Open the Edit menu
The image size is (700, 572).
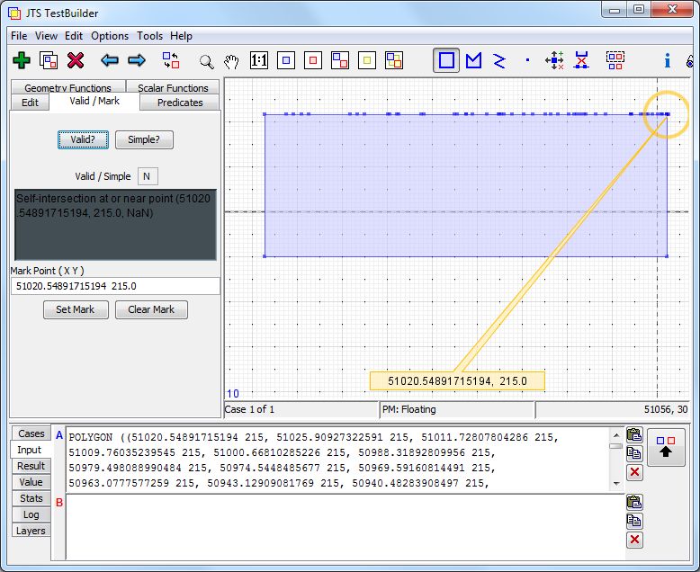pos(74,36)
